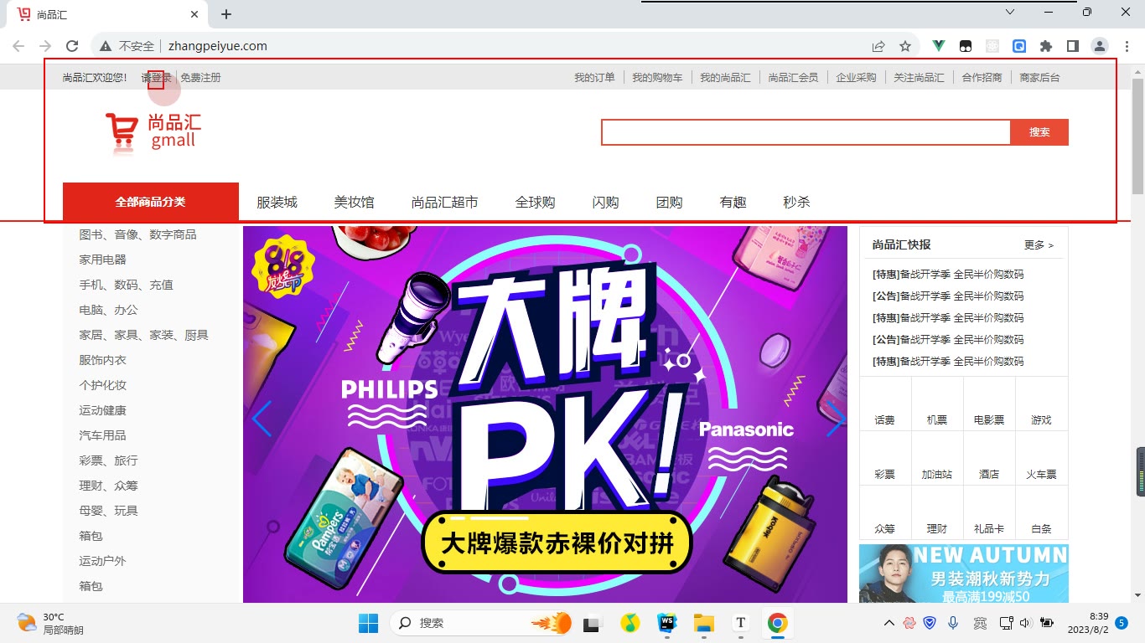Select the 服装城 navigation item
The width and height of the screenshot is (1145, 643).
click(277, 202)
